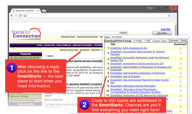Viewport: 192px width, 114px height.
Task: Check download box for Accessible Technology row
Action: click(181, 59)
